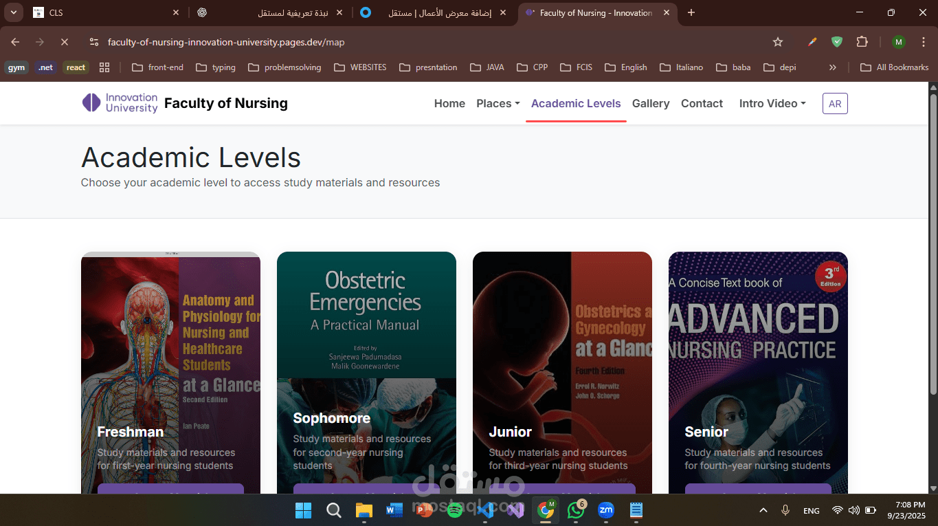Open the bookmarks apps grid icon

tap(104, 67)
